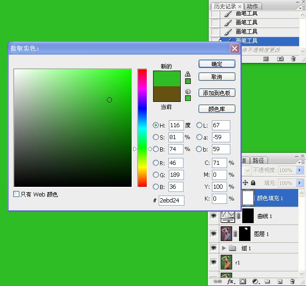Switch to the 路径 tab

(x=258, y=161)
